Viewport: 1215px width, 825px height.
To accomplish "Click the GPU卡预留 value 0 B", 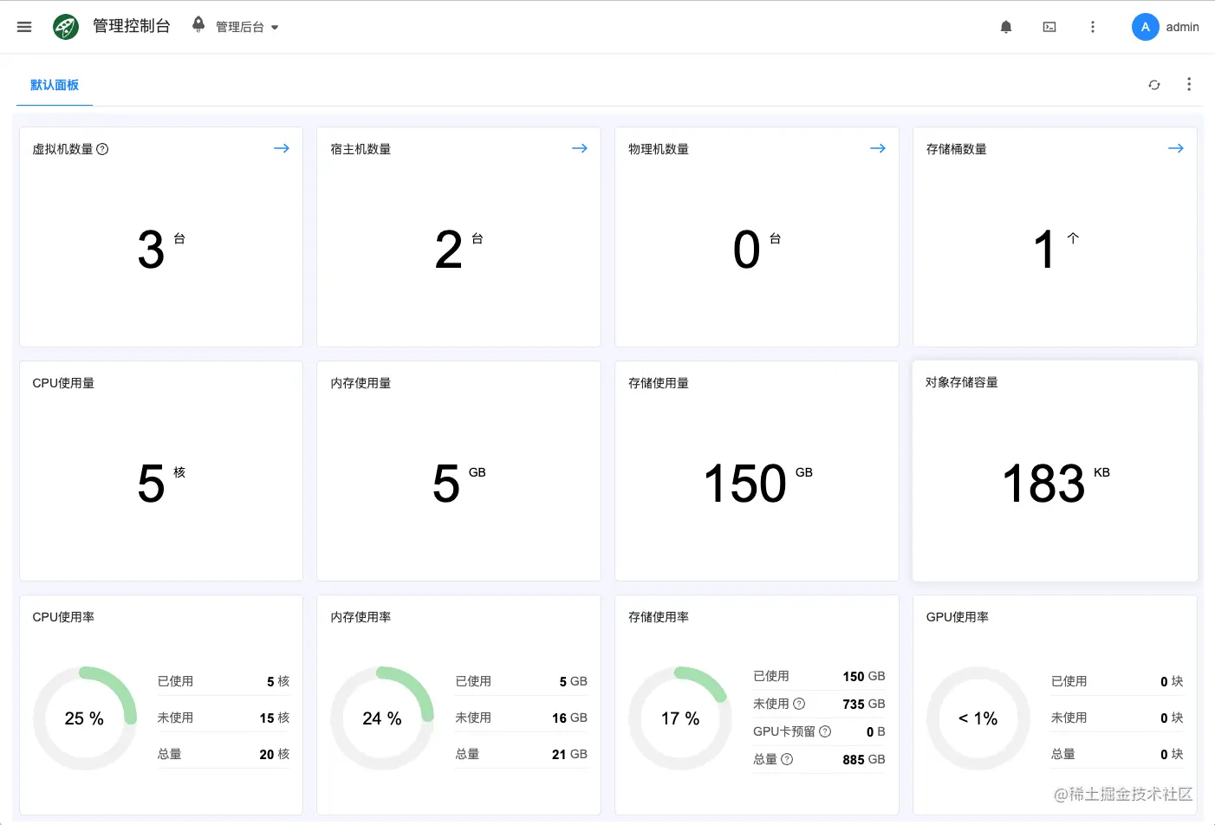I will [x=876, y=731].
